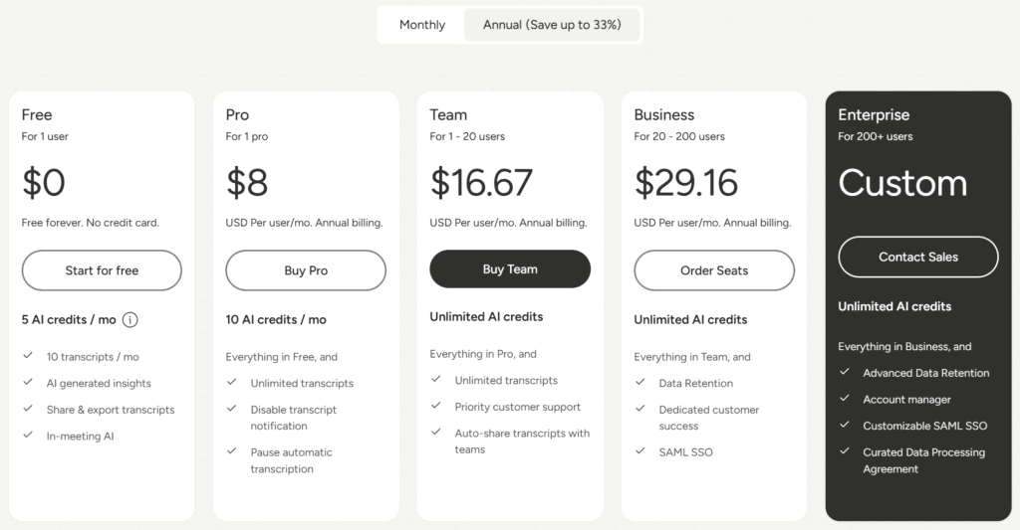1020x530 pixels.
Task: Click checkmark beside Disable transcript notification
Action: (x=231, y=409)
